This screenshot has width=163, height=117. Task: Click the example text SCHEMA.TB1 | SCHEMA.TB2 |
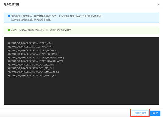click(x=86, y=16)
